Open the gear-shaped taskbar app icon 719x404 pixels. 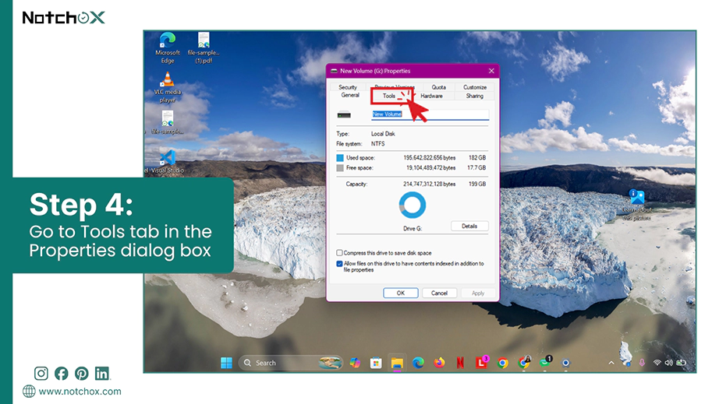566,363
